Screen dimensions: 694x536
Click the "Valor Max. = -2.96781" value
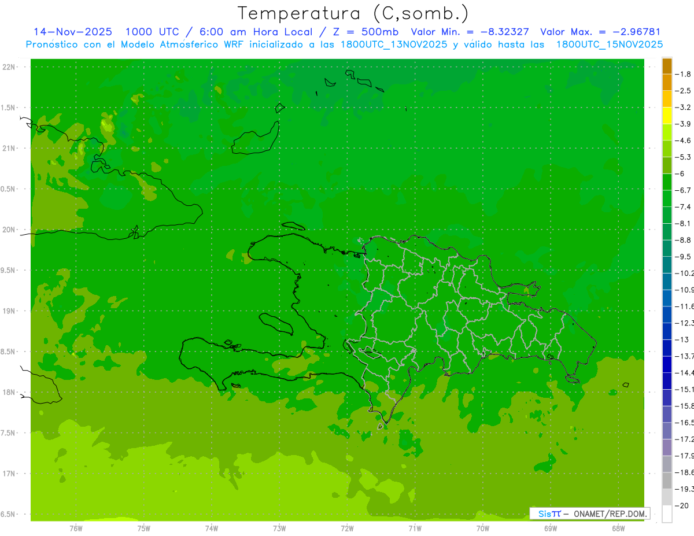(x=600, y=32)
